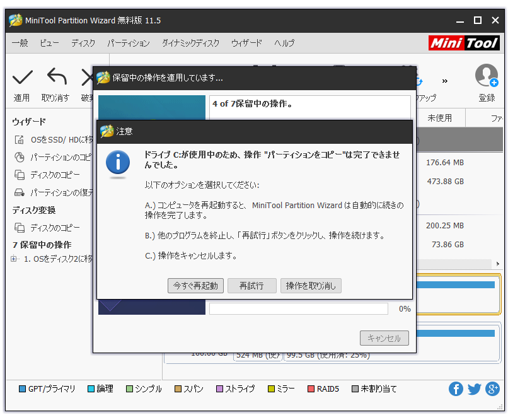Click the RAID5 legend color swatch
Screen dimensions: 508x415
311,389
